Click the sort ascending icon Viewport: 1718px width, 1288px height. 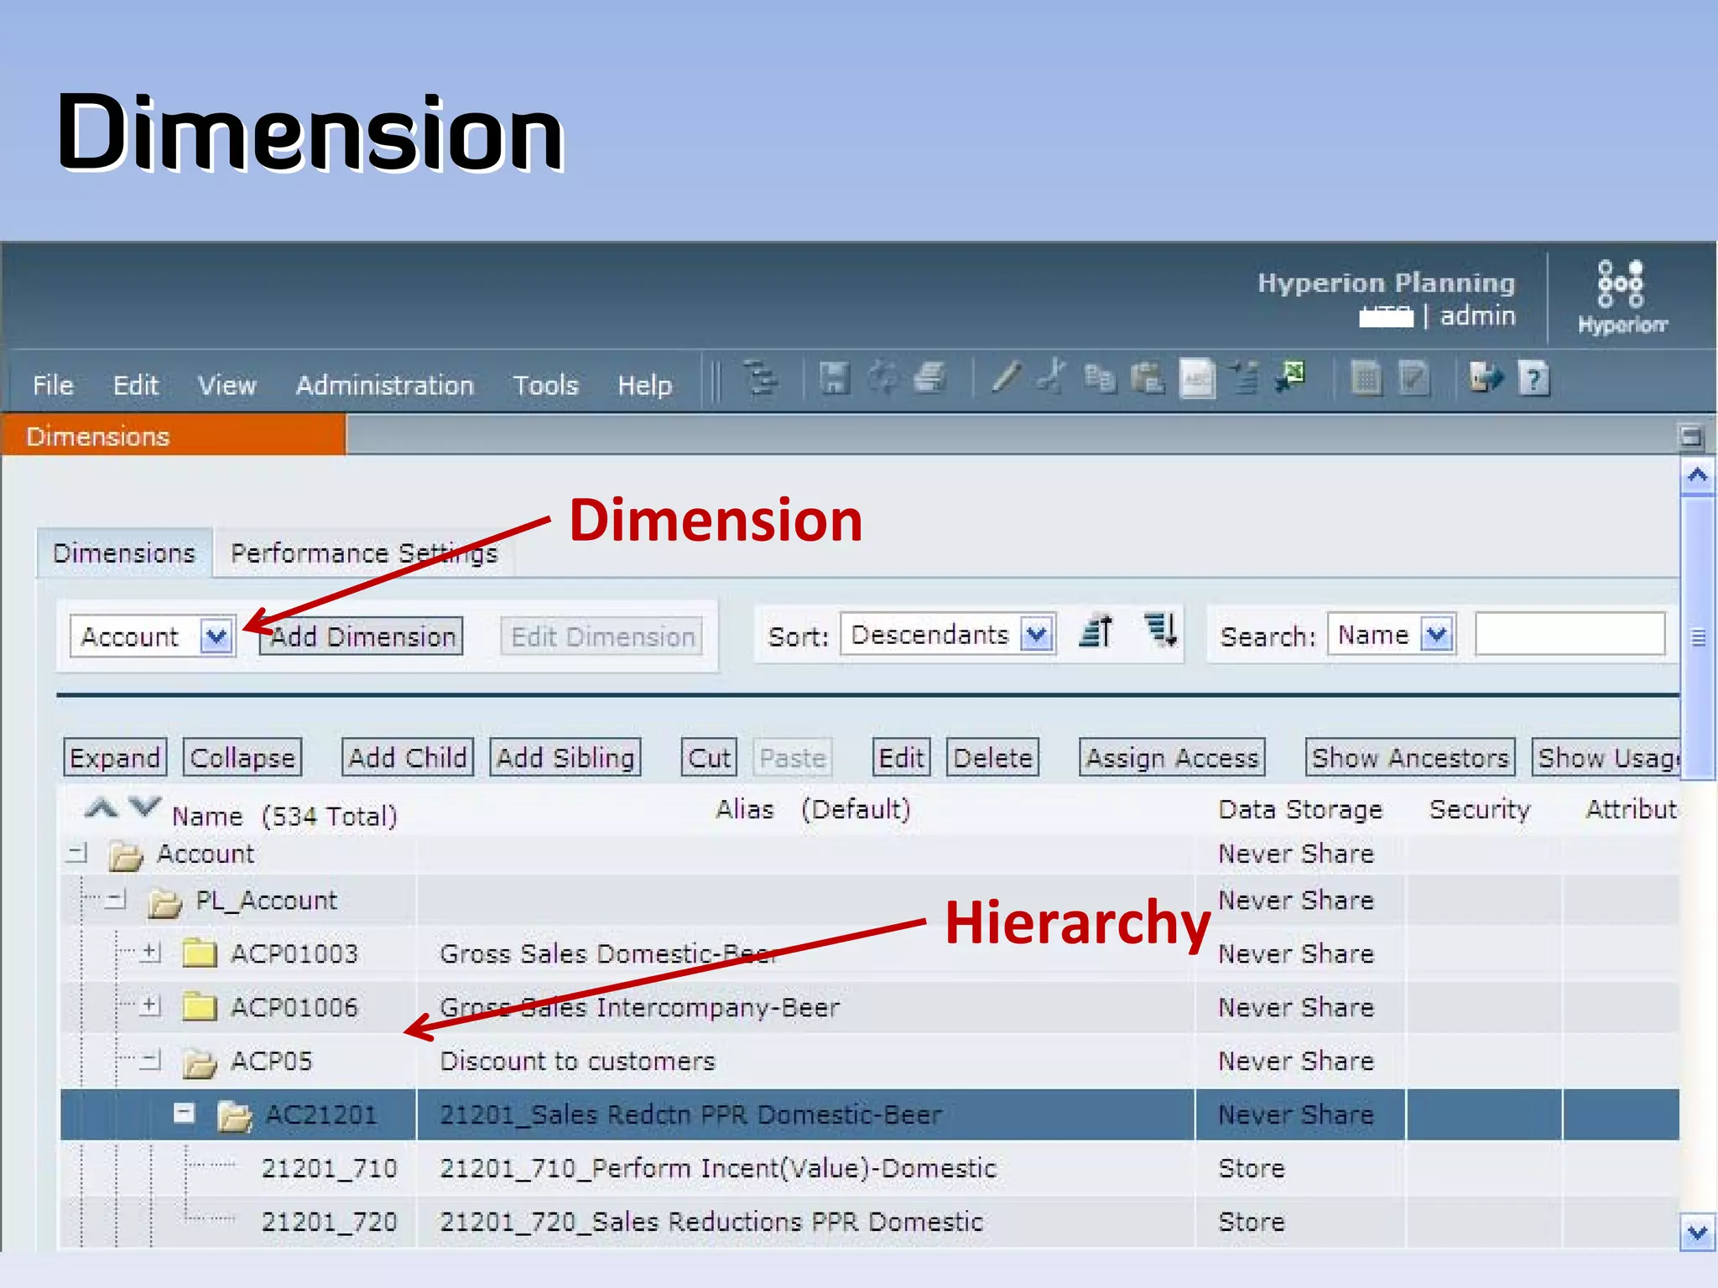point(1096,631)
